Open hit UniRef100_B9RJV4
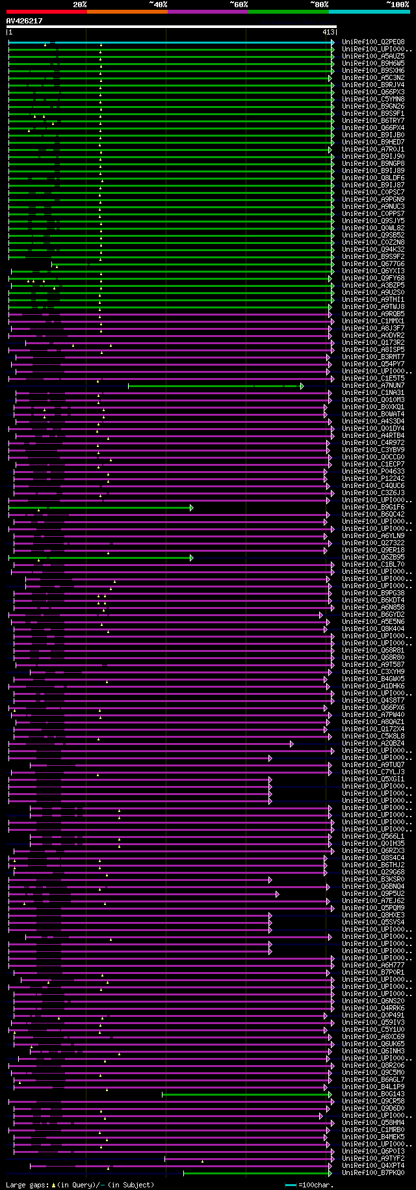The image size is (416, 1190). 373,85
